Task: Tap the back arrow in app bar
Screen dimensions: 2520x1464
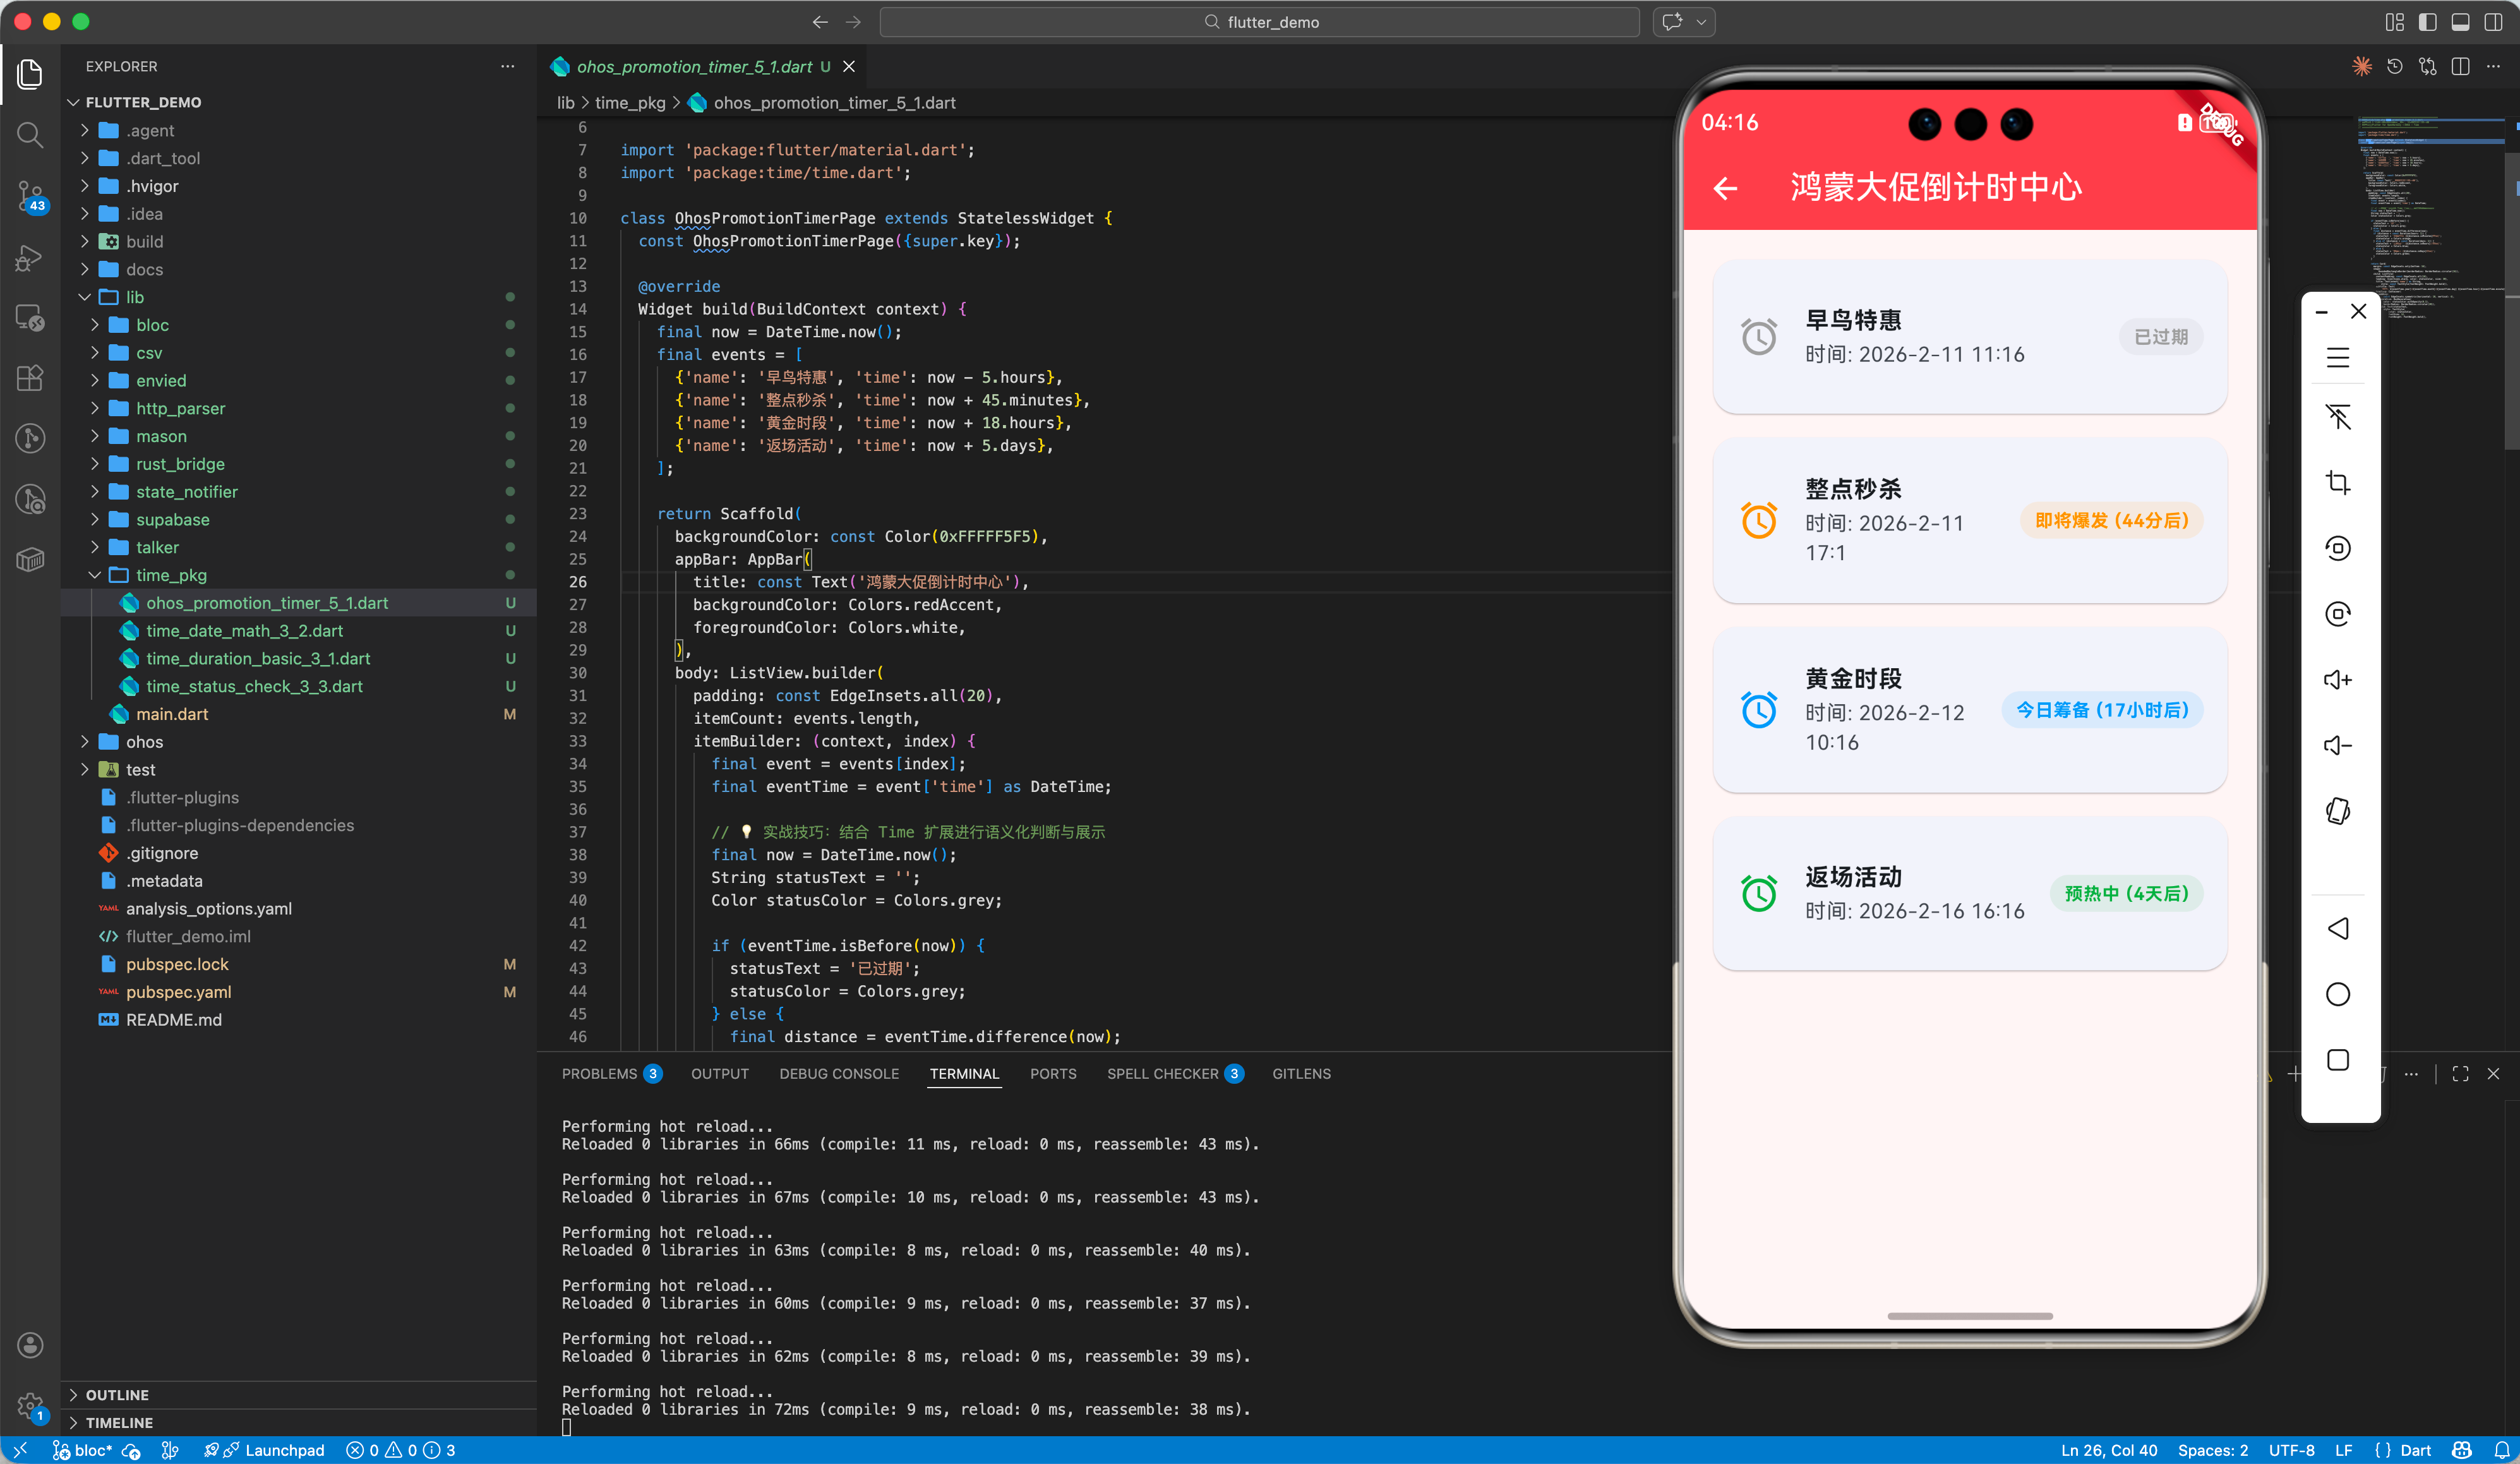Action: click(x=1725, y=188)
